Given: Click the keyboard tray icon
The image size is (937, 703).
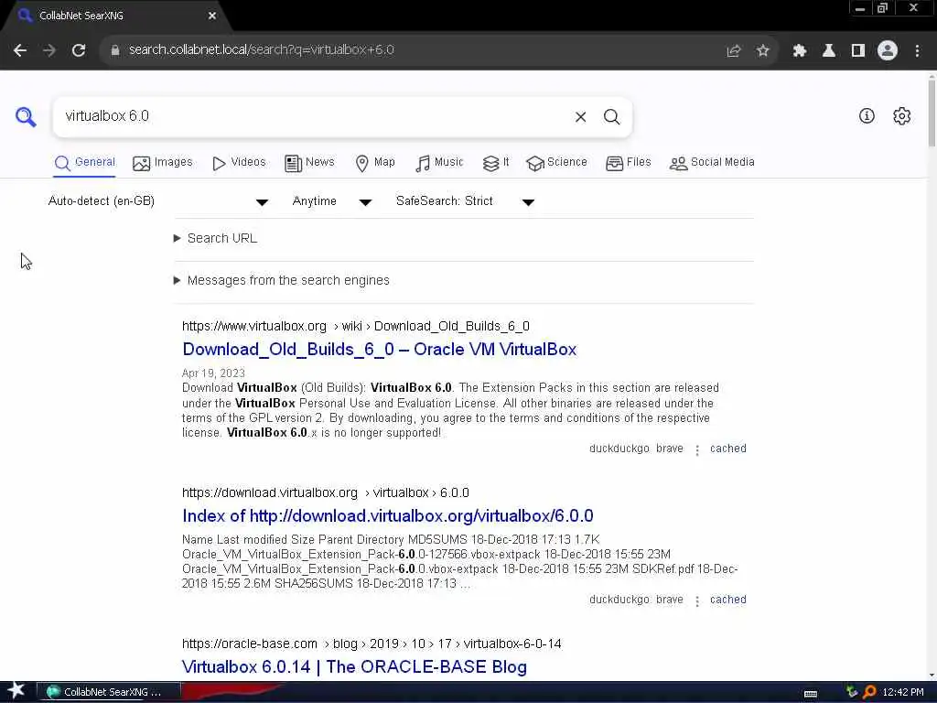Looking at the screenshot, I should pos(811,693).
